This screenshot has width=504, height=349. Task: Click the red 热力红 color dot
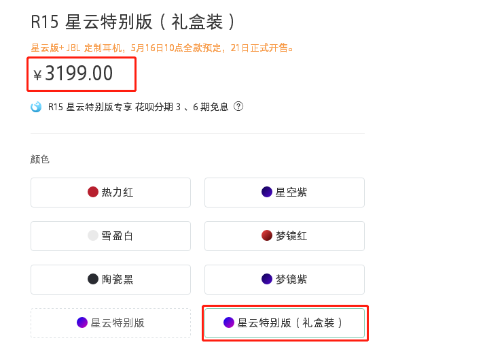(93, 193)
